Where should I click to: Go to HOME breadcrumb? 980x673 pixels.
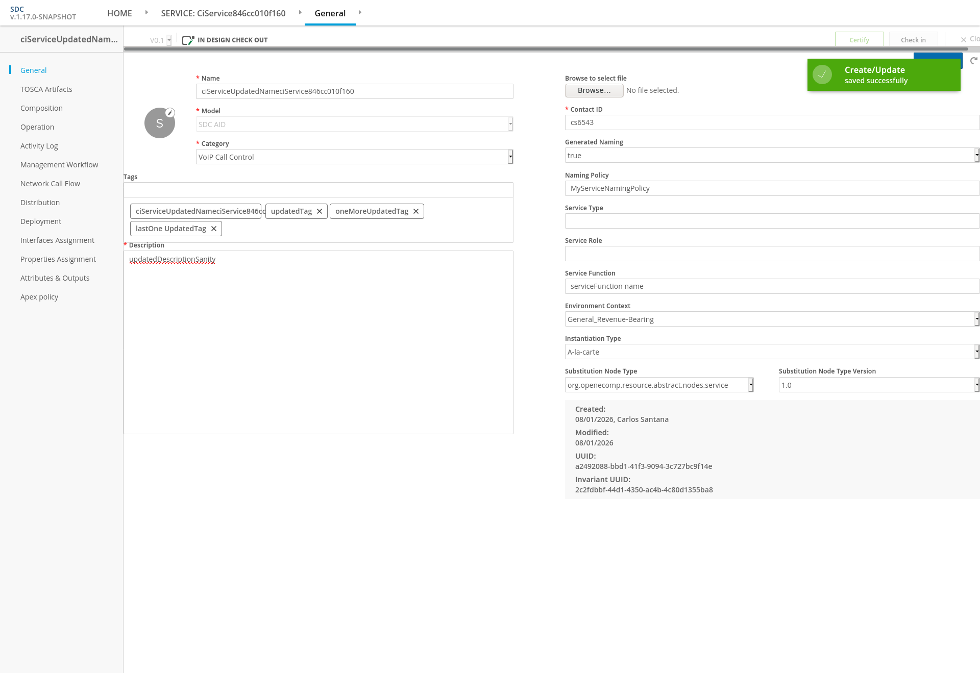(119, 13)
